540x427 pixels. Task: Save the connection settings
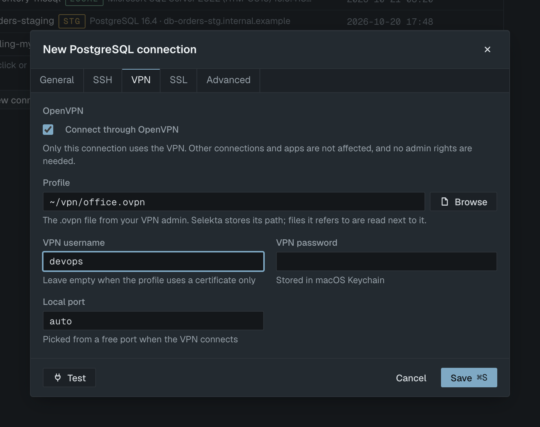pos(469,378)
